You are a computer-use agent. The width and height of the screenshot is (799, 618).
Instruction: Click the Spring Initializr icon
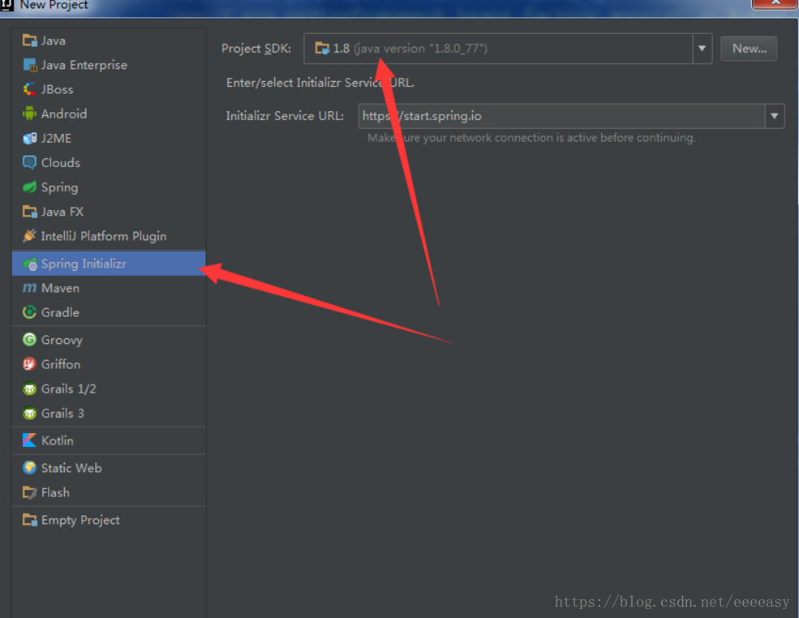(x=30, y=264)
